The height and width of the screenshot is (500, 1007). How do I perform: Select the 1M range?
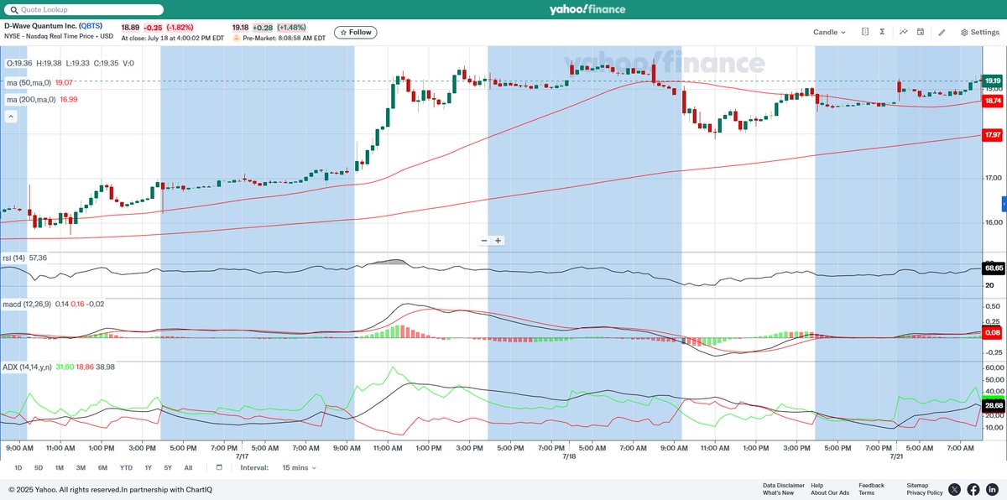click(60, 467)
